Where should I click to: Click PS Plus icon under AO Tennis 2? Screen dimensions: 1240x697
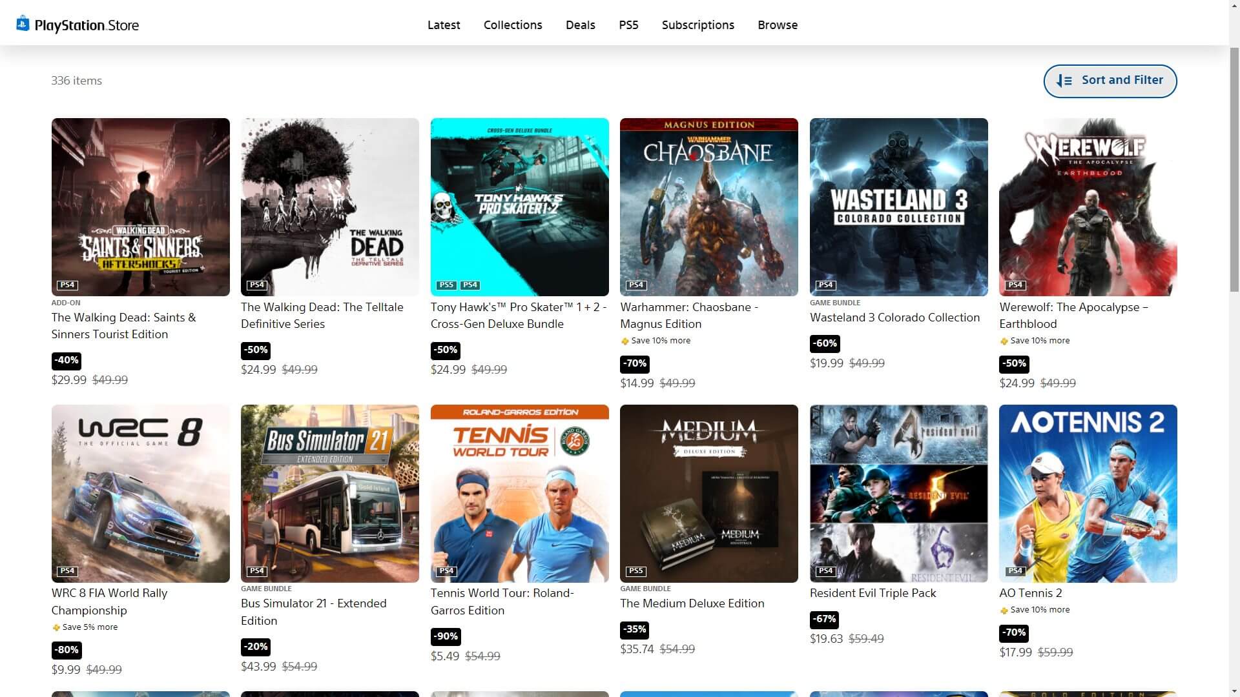(x=1004, y=611)
